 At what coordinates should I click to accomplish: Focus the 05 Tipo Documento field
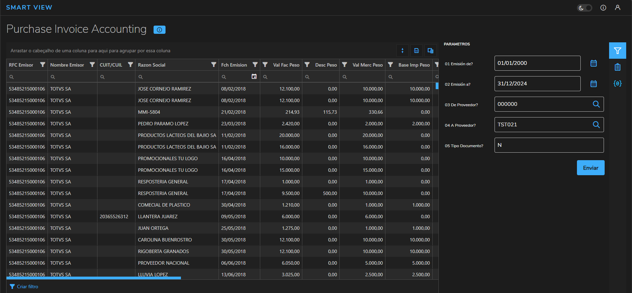point(549,145)
